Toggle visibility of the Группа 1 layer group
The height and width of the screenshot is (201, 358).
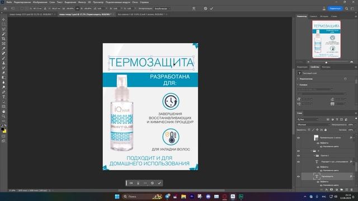(x=298, y=156)
